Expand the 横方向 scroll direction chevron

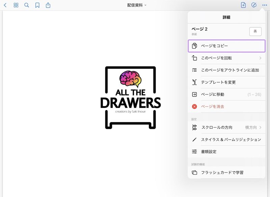(260, 128)
